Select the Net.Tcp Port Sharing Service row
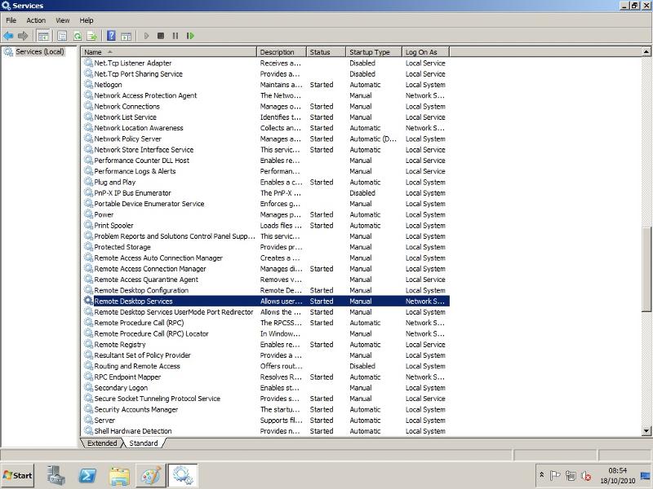Image resolution: width=653 pixels, height=489 pixels. (265, 73)
